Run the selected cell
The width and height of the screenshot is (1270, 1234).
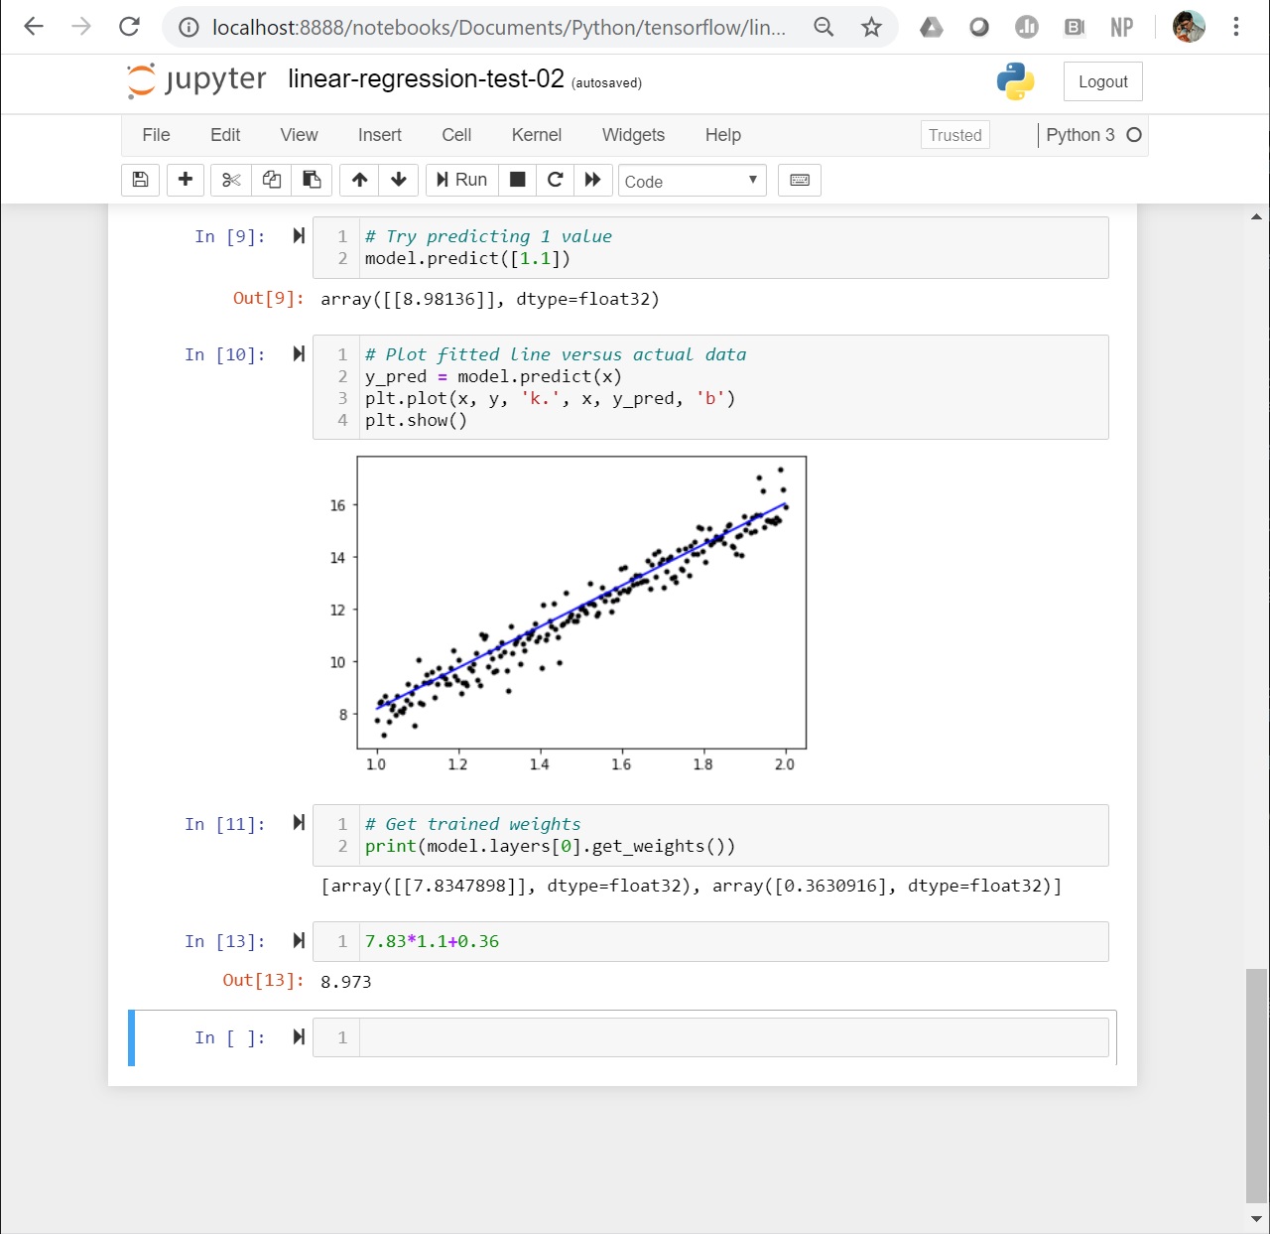(x=460, y=180)
